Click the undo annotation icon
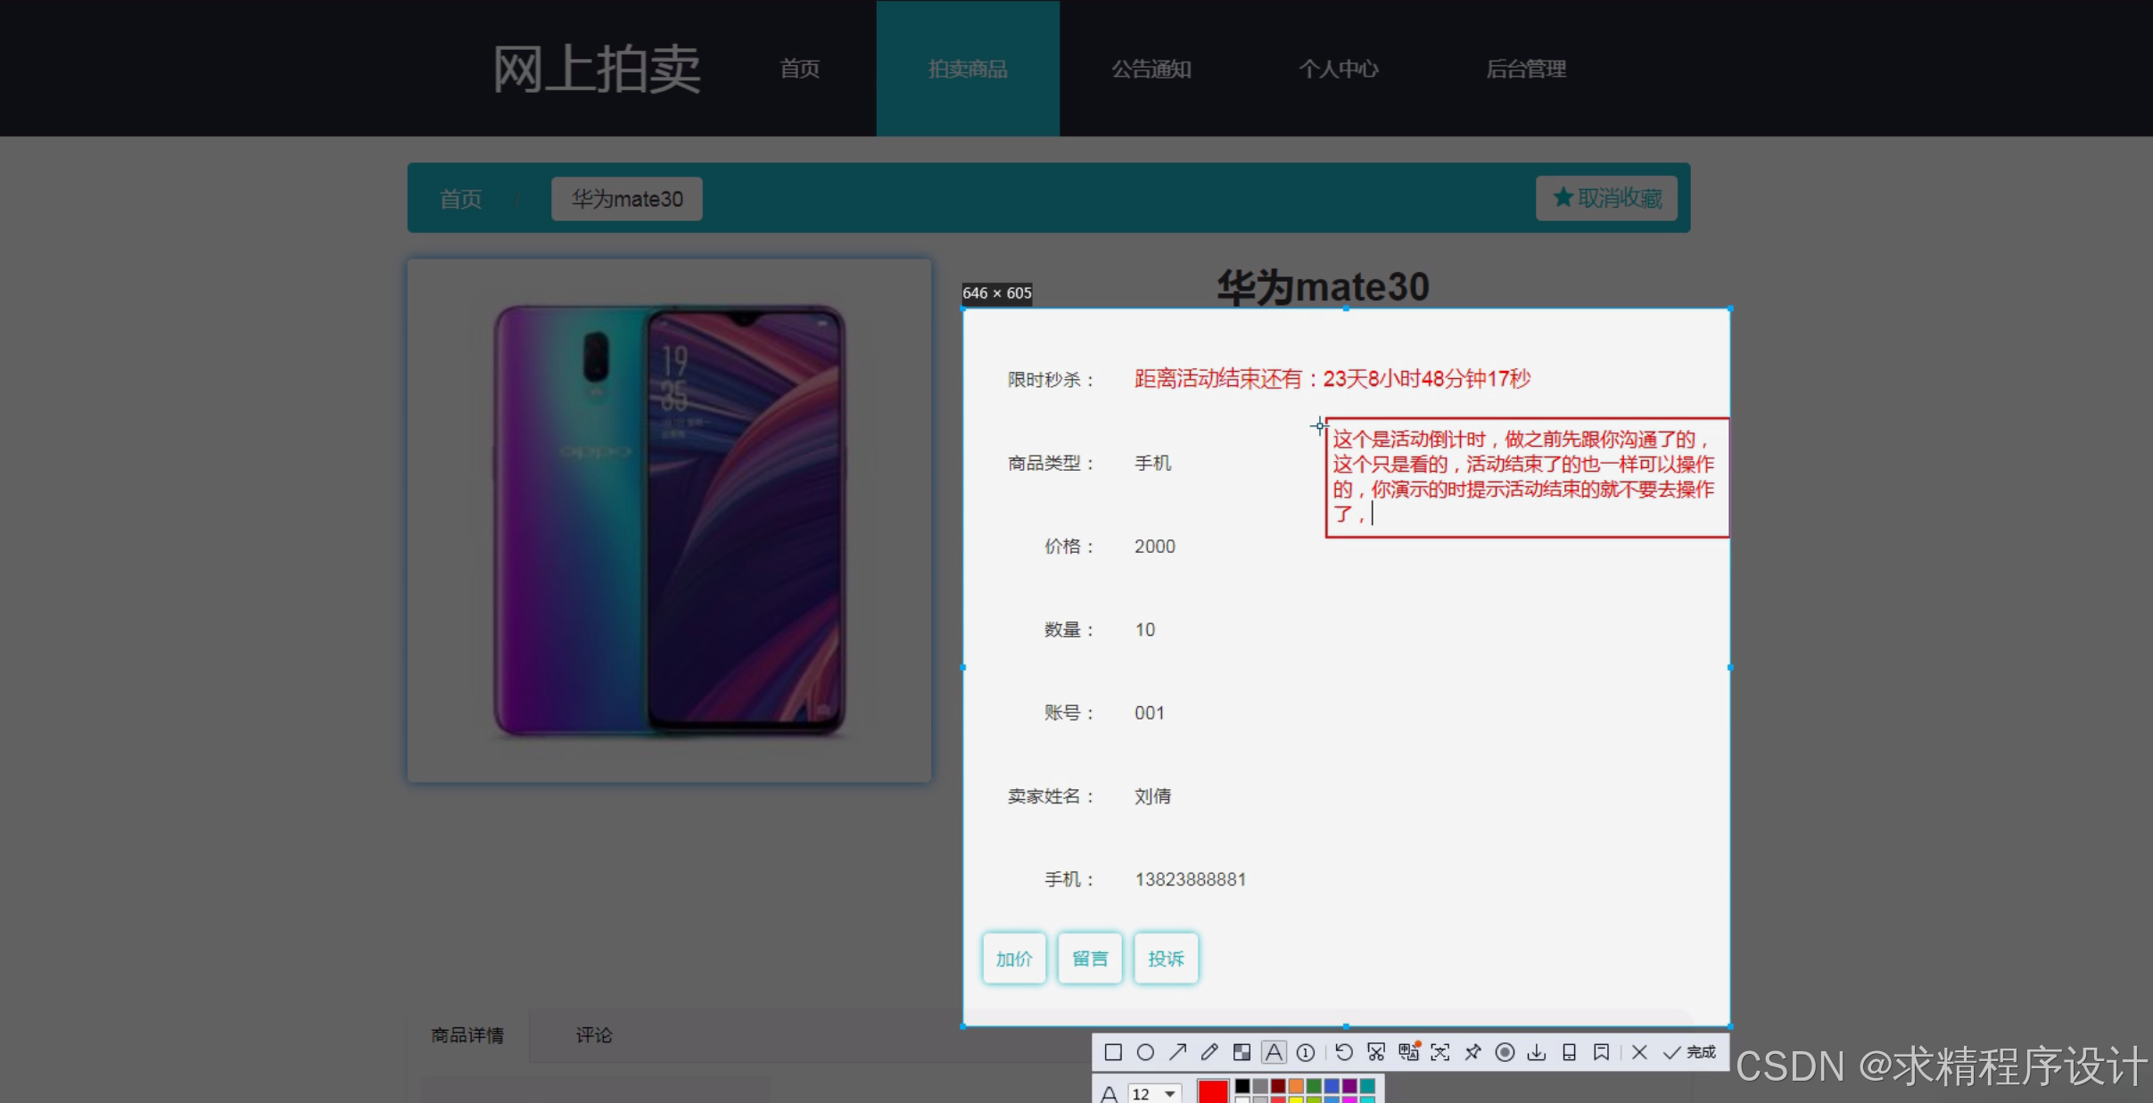The image size is (2153, 1103). point(1344,1052)
